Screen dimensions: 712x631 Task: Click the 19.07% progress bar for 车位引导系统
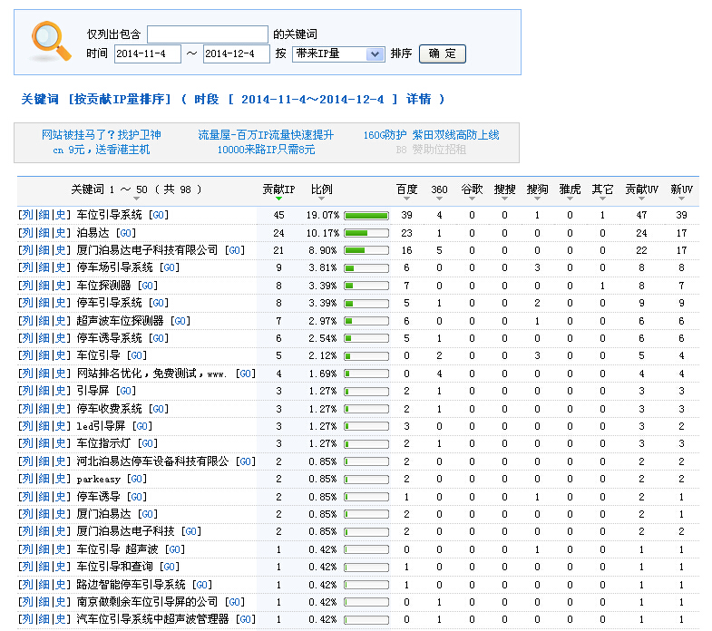click(x=366, y=216)
